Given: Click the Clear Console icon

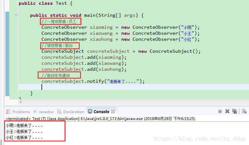Looking at the screenshot, I should pos(244,111).
